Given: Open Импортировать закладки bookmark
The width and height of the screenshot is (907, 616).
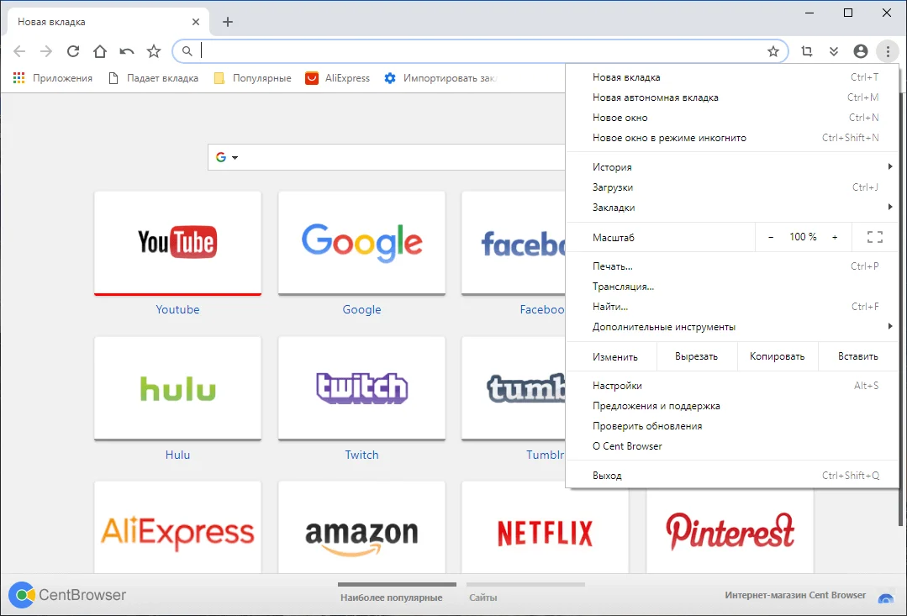Looking at the screenshot, I should pos(440,78).
